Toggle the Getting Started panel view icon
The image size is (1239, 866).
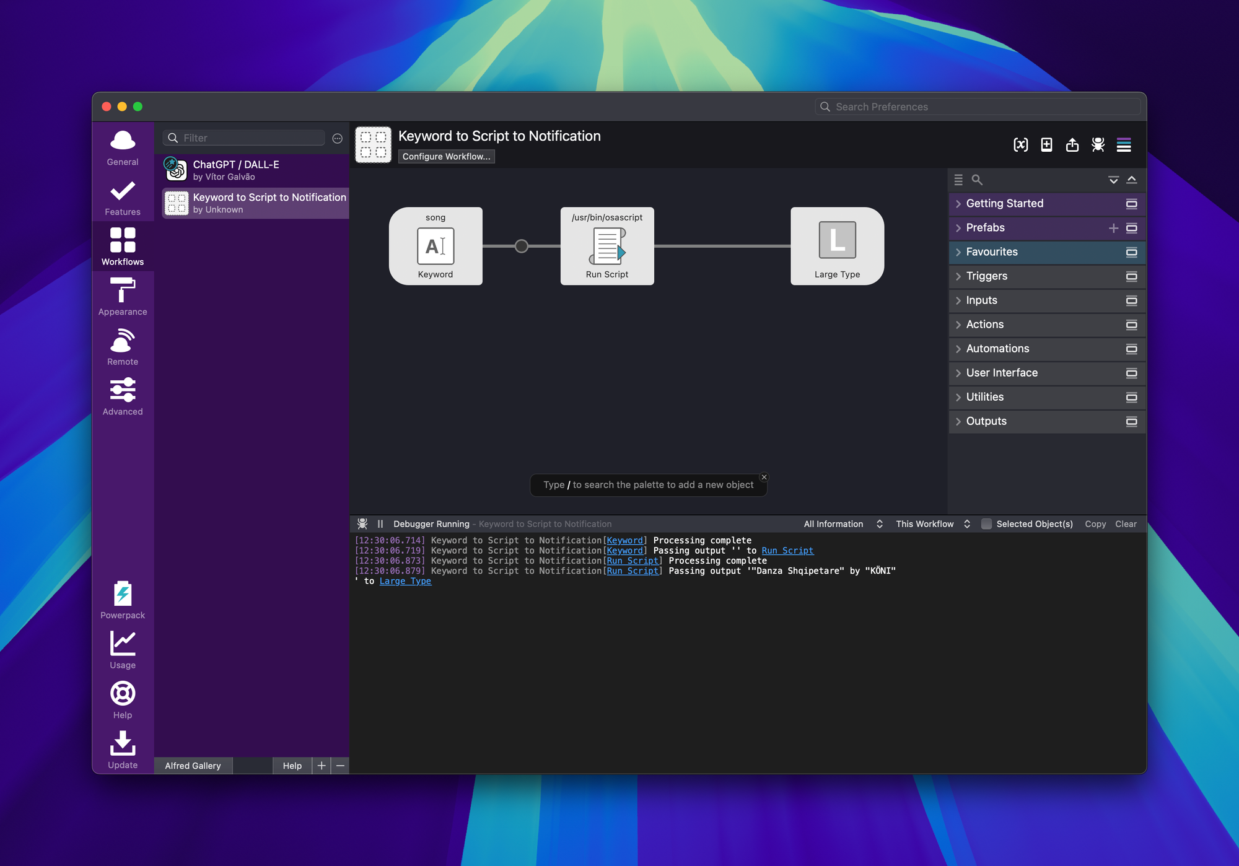tap(1131, 204)
